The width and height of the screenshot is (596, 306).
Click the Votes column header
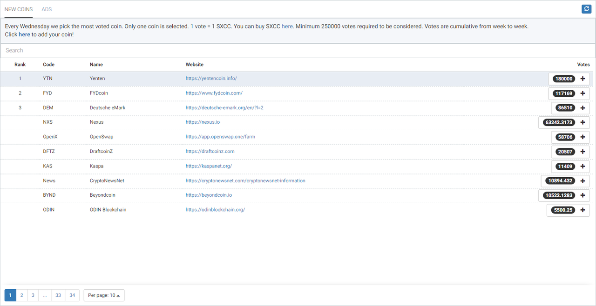pos(583,65)
